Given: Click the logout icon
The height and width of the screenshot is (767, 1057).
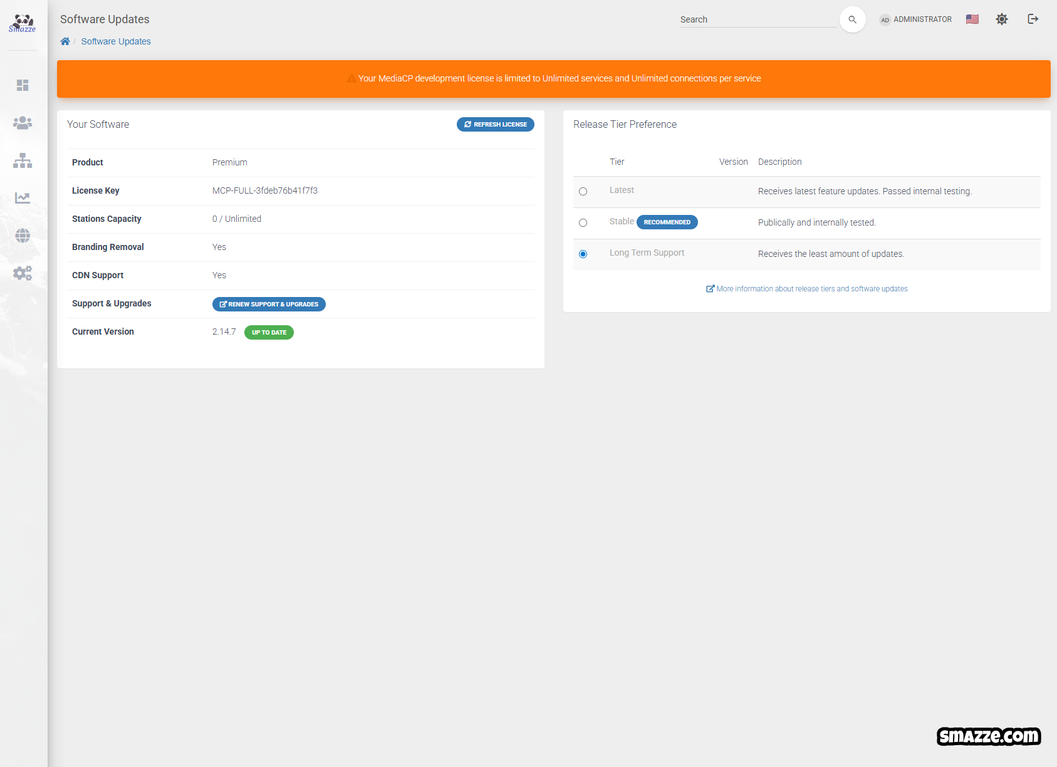Looking at the screenshot, I should [x=1033, y=19].
